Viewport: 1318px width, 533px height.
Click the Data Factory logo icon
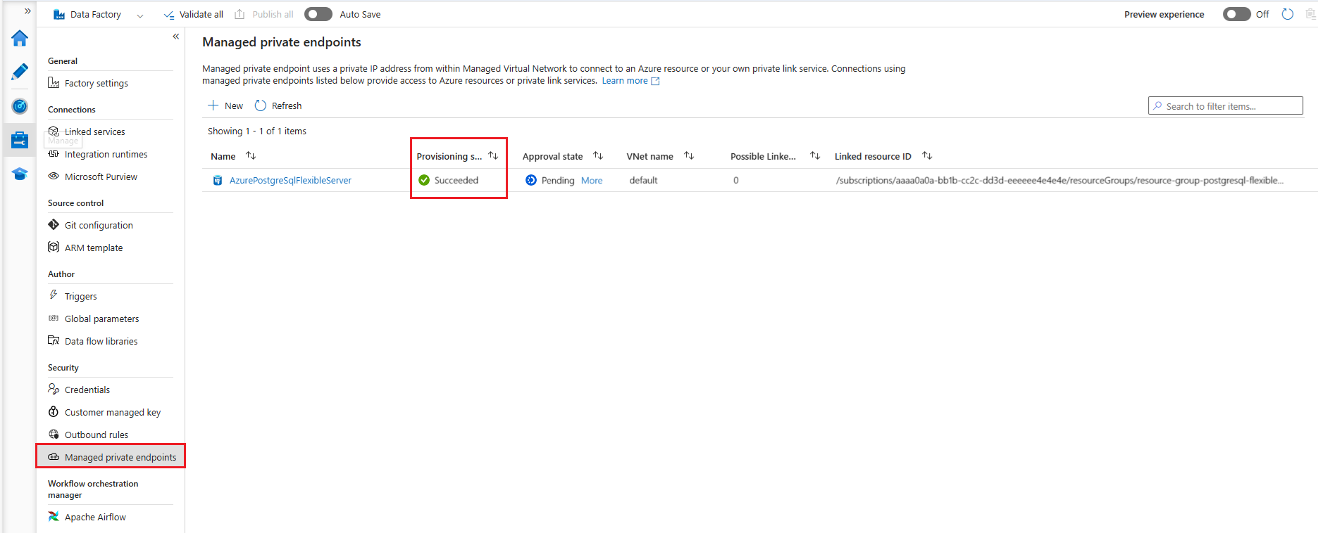[59, 14]
